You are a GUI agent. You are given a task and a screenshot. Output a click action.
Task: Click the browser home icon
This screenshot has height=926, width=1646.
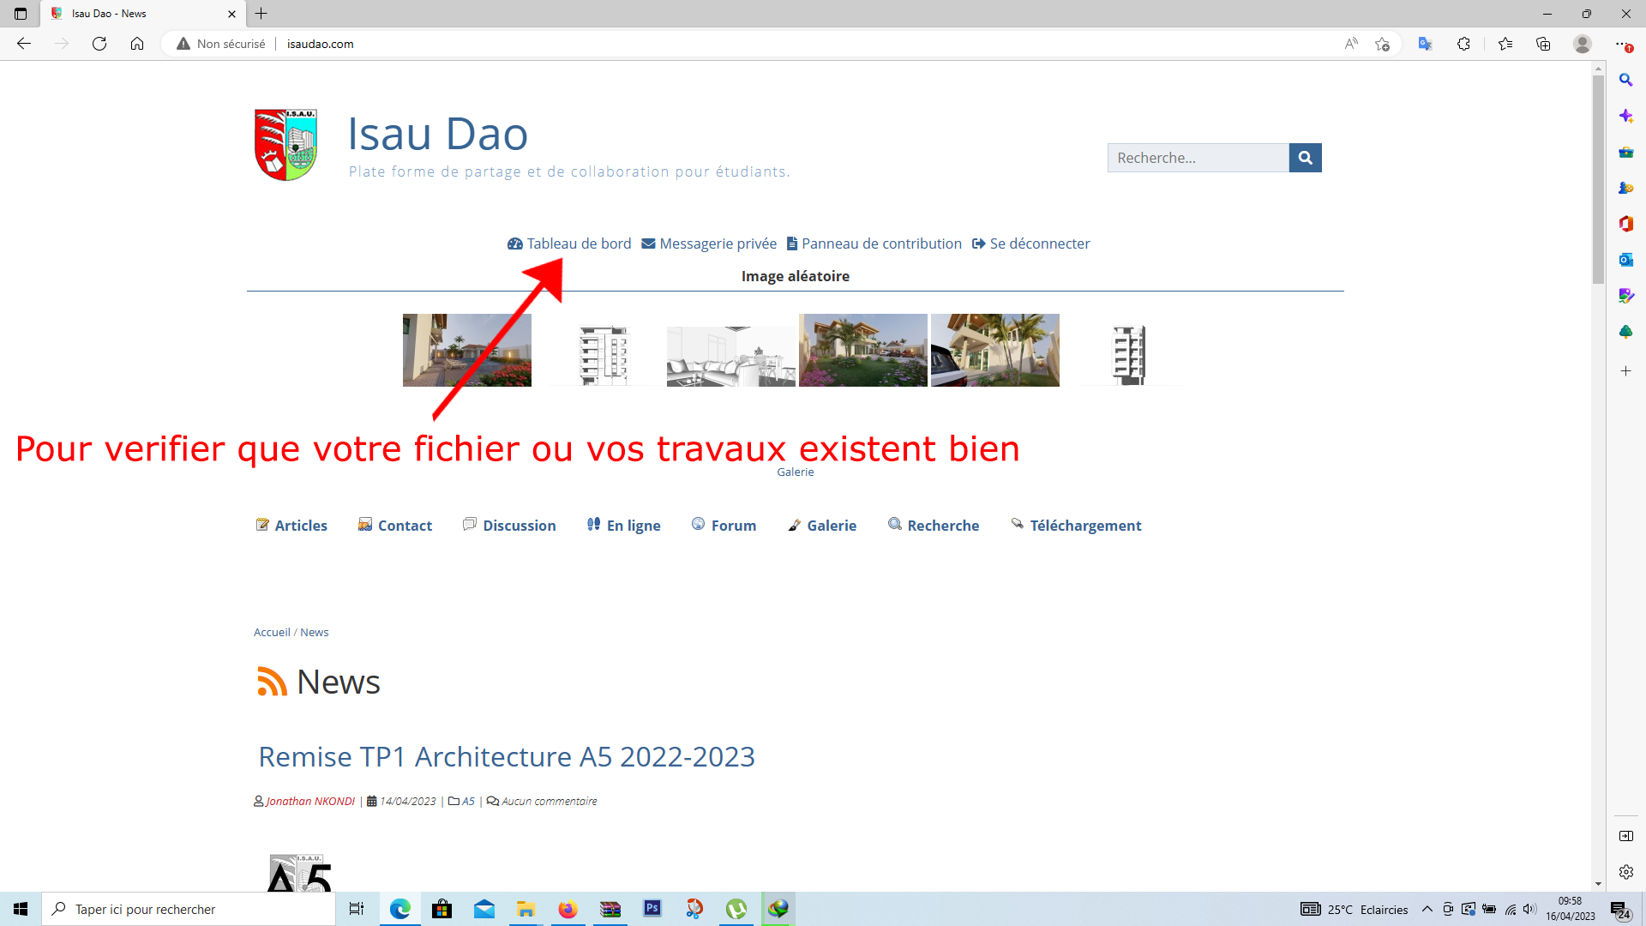[137, 44]
